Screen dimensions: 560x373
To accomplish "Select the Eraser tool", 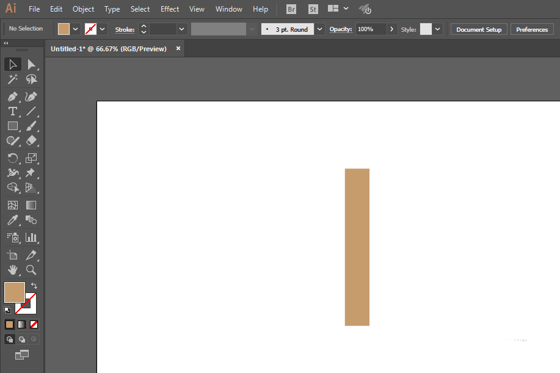I will (x=31, y=140).
